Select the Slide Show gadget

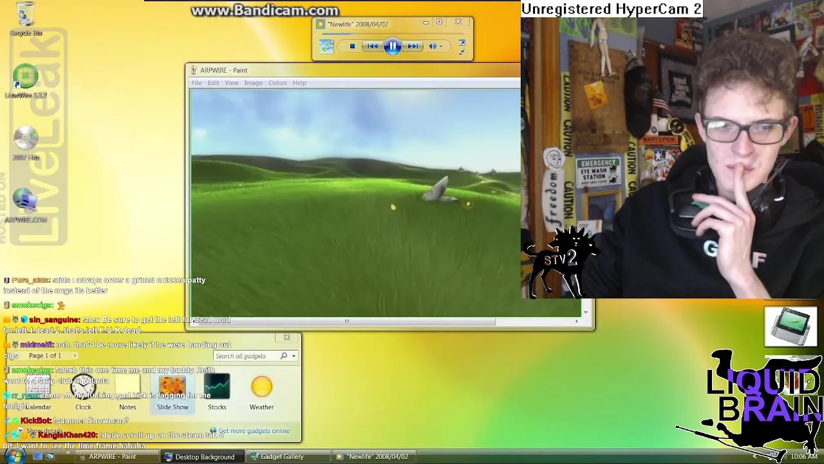point(173,393)
